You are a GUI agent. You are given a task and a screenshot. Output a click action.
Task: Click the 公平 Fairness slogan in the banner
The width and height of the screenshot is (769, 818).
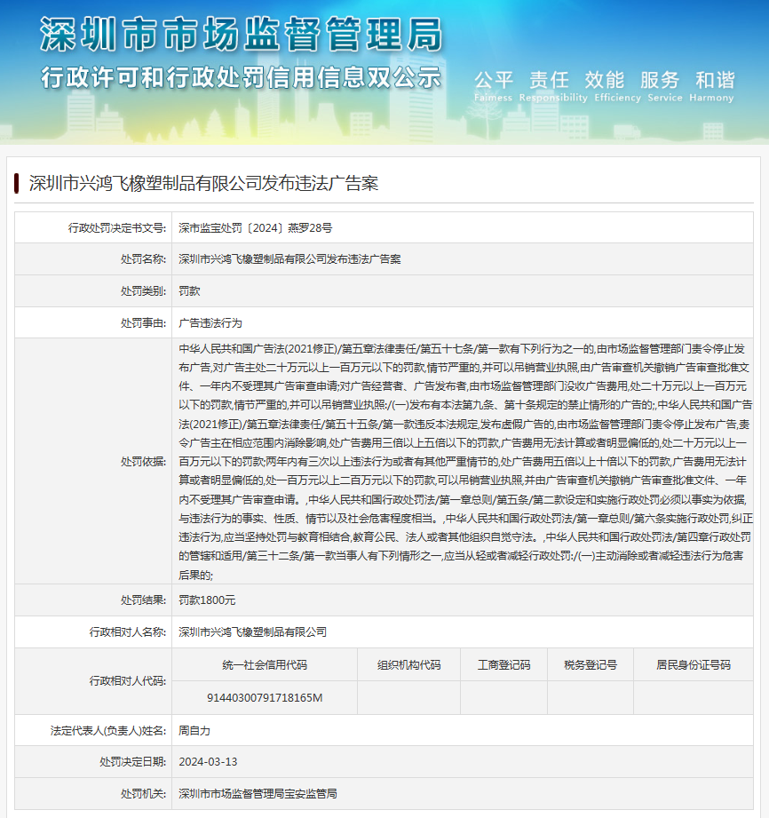pyautogui.click(x=494, y=86)
